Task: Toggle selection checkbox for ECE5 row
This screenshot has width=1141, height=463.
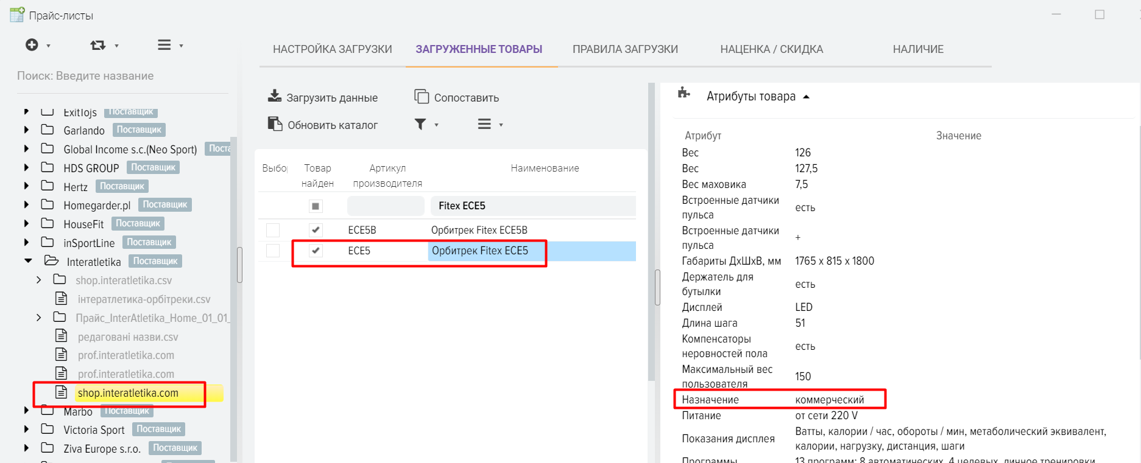Action: (273, 251)
